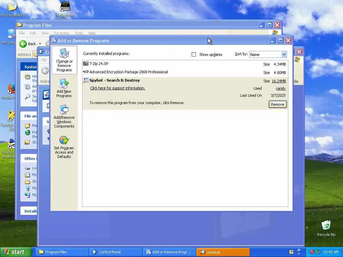This screenshot has height=257, width=343.
Task: Click Go button in Control Panel window
Action: pyautogui.click(x=296, y=81)
